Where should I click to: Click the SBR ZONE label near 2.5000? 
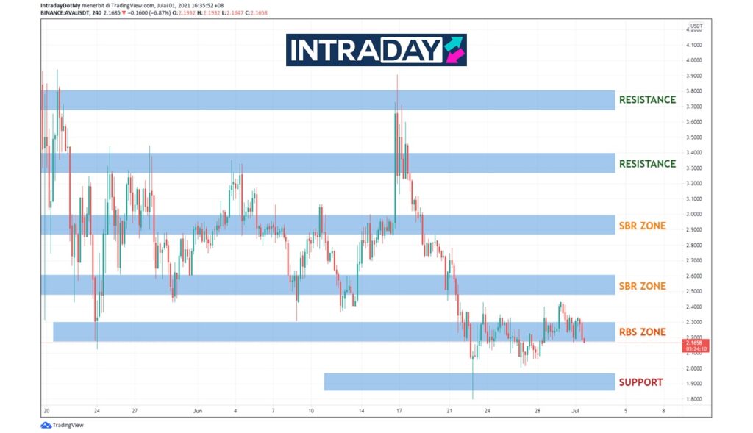pyautogui.click(x=642, y=286)
